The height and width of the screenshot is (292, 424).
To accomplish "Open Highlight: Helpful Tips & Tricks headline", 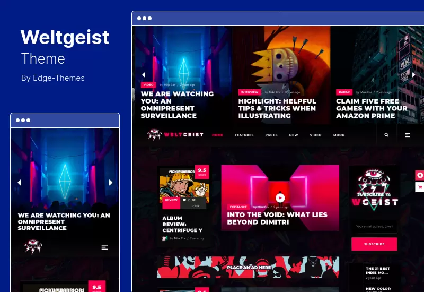I will [277, 108].
